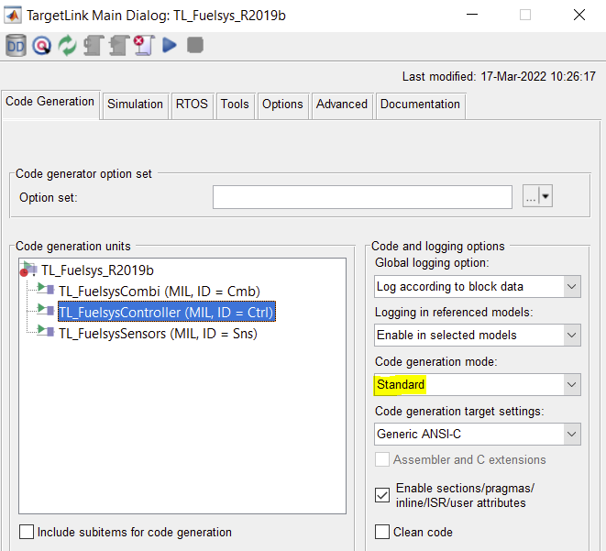Click the icon beside TL_FuelsysController
The width and height of the screenshot is (606, 551).
coord(46,310)
